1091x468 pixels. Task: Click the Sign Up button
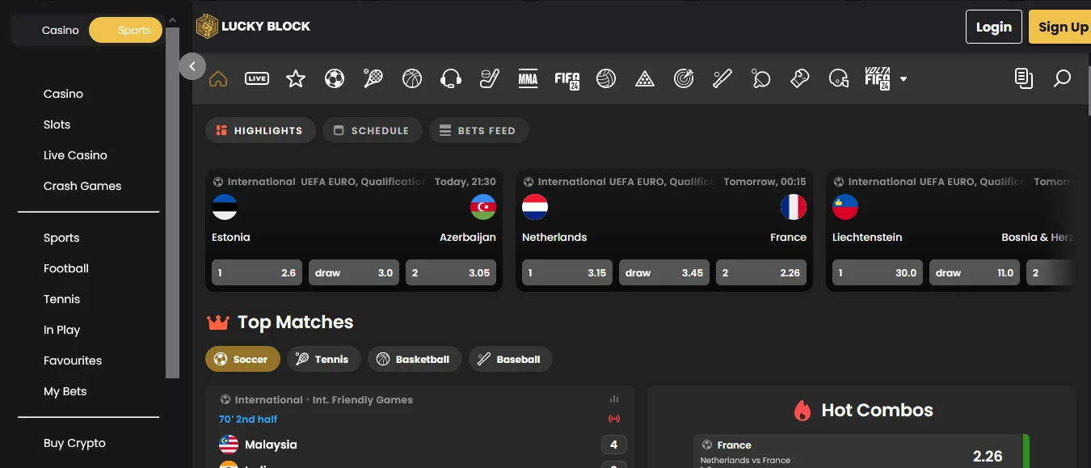[x=1060, y=27]
